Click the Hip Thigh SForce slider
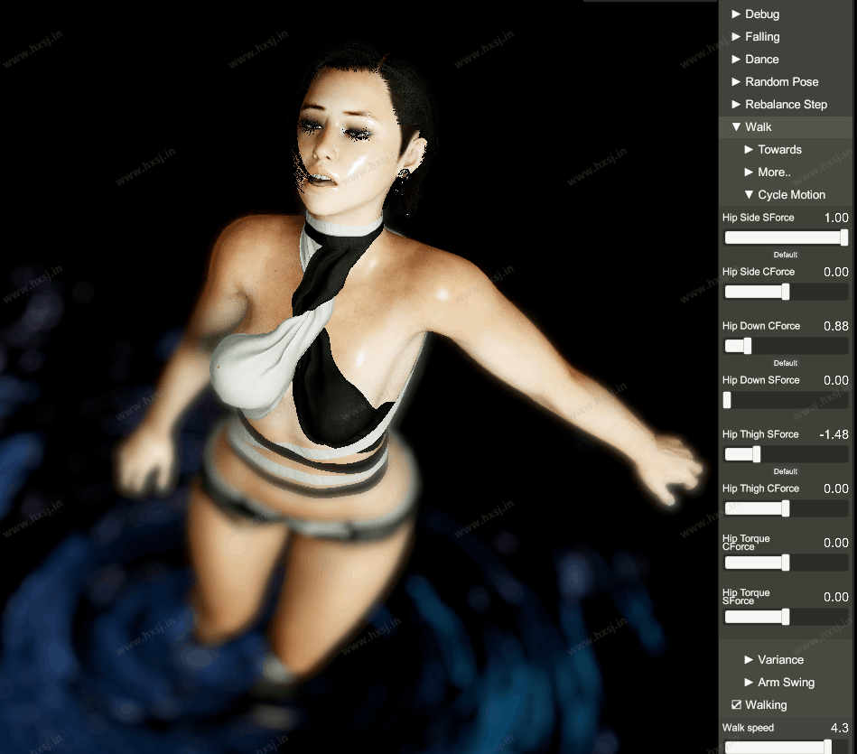This screenshot has height=754, width=857. (786, 454)
